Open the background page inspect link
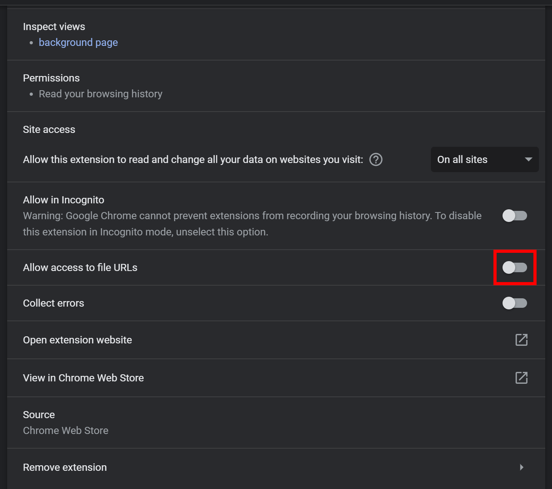Image resolution: width=552 pixels, height=489 pixels. [78, 42]
